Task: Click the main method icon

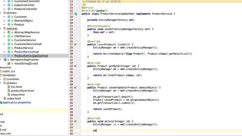Action: tap(9, 63)
